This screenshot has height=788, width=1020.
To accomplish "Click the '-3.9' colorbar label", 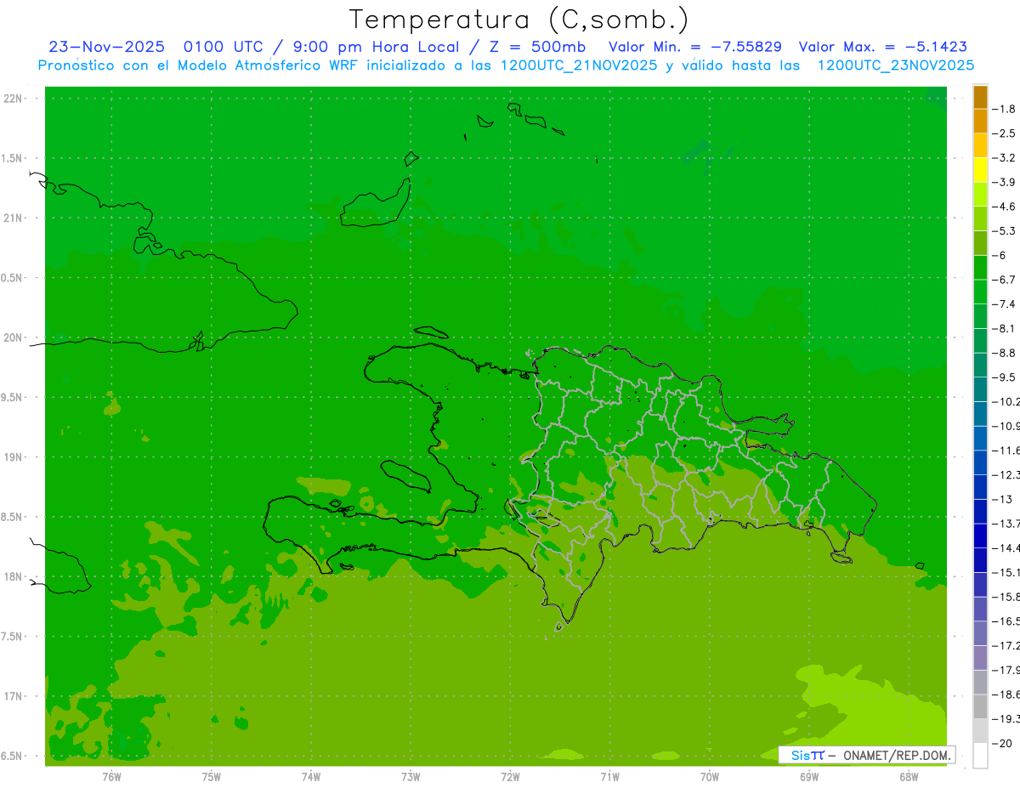I will click(1004, 182).
